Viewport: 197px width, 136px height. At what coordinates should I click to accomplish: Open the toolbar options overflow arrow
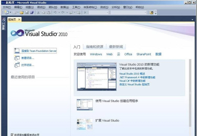pos(156,12)
